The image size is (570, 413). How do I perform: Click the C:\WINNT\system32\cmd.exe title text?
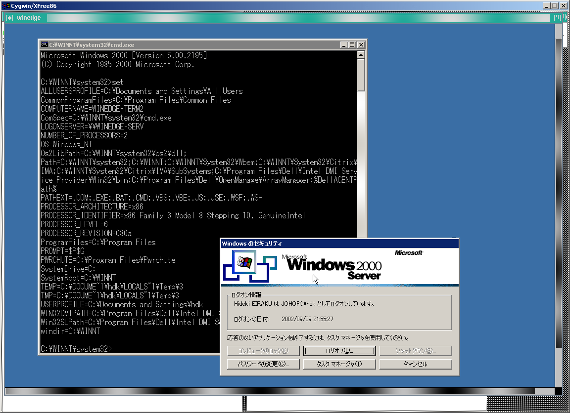[x=92, y=45]
